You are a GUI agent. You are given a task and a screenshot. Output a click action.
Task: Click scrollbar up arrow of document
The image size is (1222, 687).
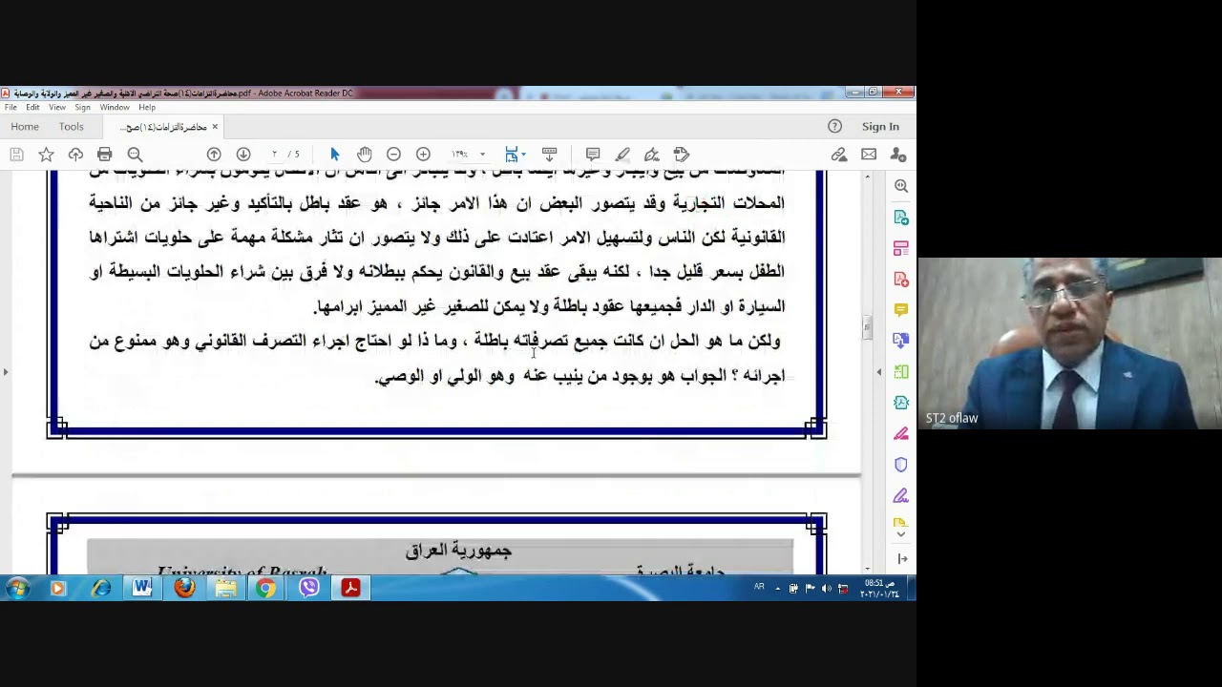coord(867,177)
